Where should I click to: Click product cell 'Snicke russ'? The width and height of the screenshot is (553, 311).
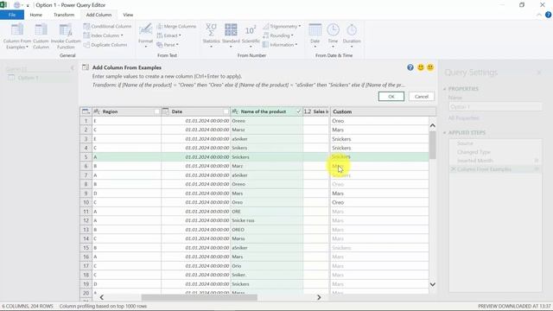click(266, 220)
